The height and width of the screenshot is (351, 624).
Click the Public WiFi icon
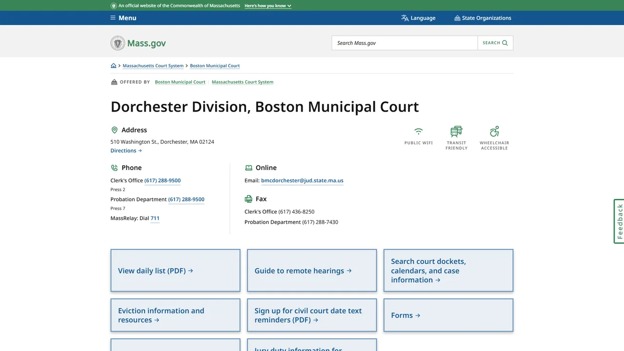[x=418, y=131]
